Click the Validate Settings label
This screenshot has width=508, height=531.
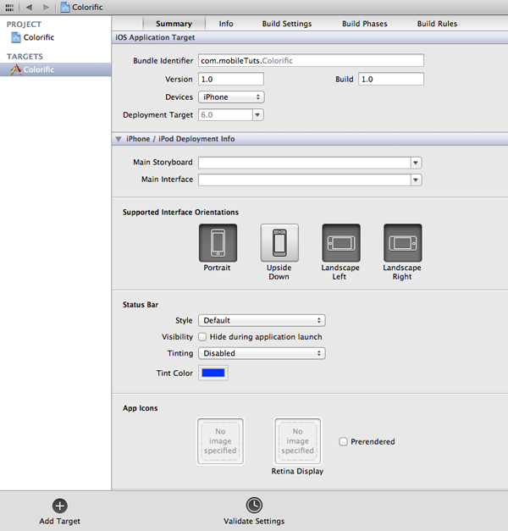[254, 521]
